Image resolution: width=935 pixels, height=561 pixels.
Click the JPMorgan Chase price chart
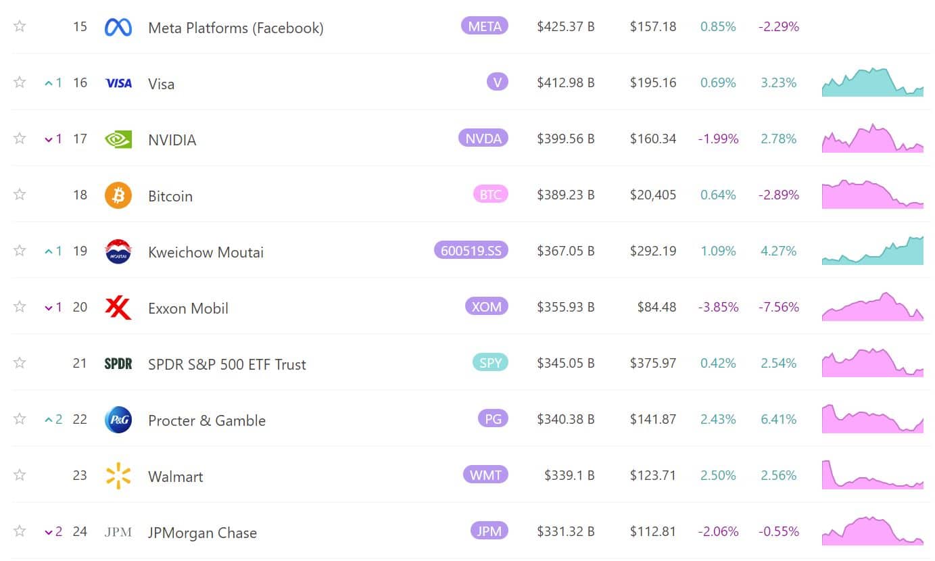tap(873, 531)
